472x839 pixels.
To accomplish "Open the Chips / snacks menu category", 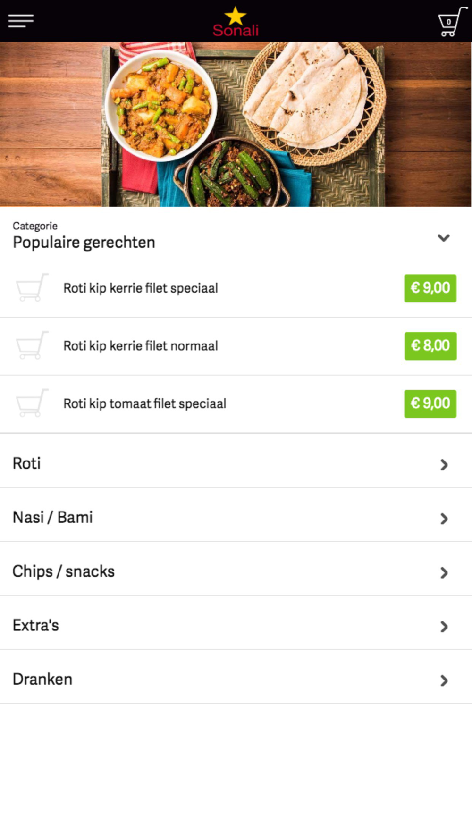I will point(64,571).
